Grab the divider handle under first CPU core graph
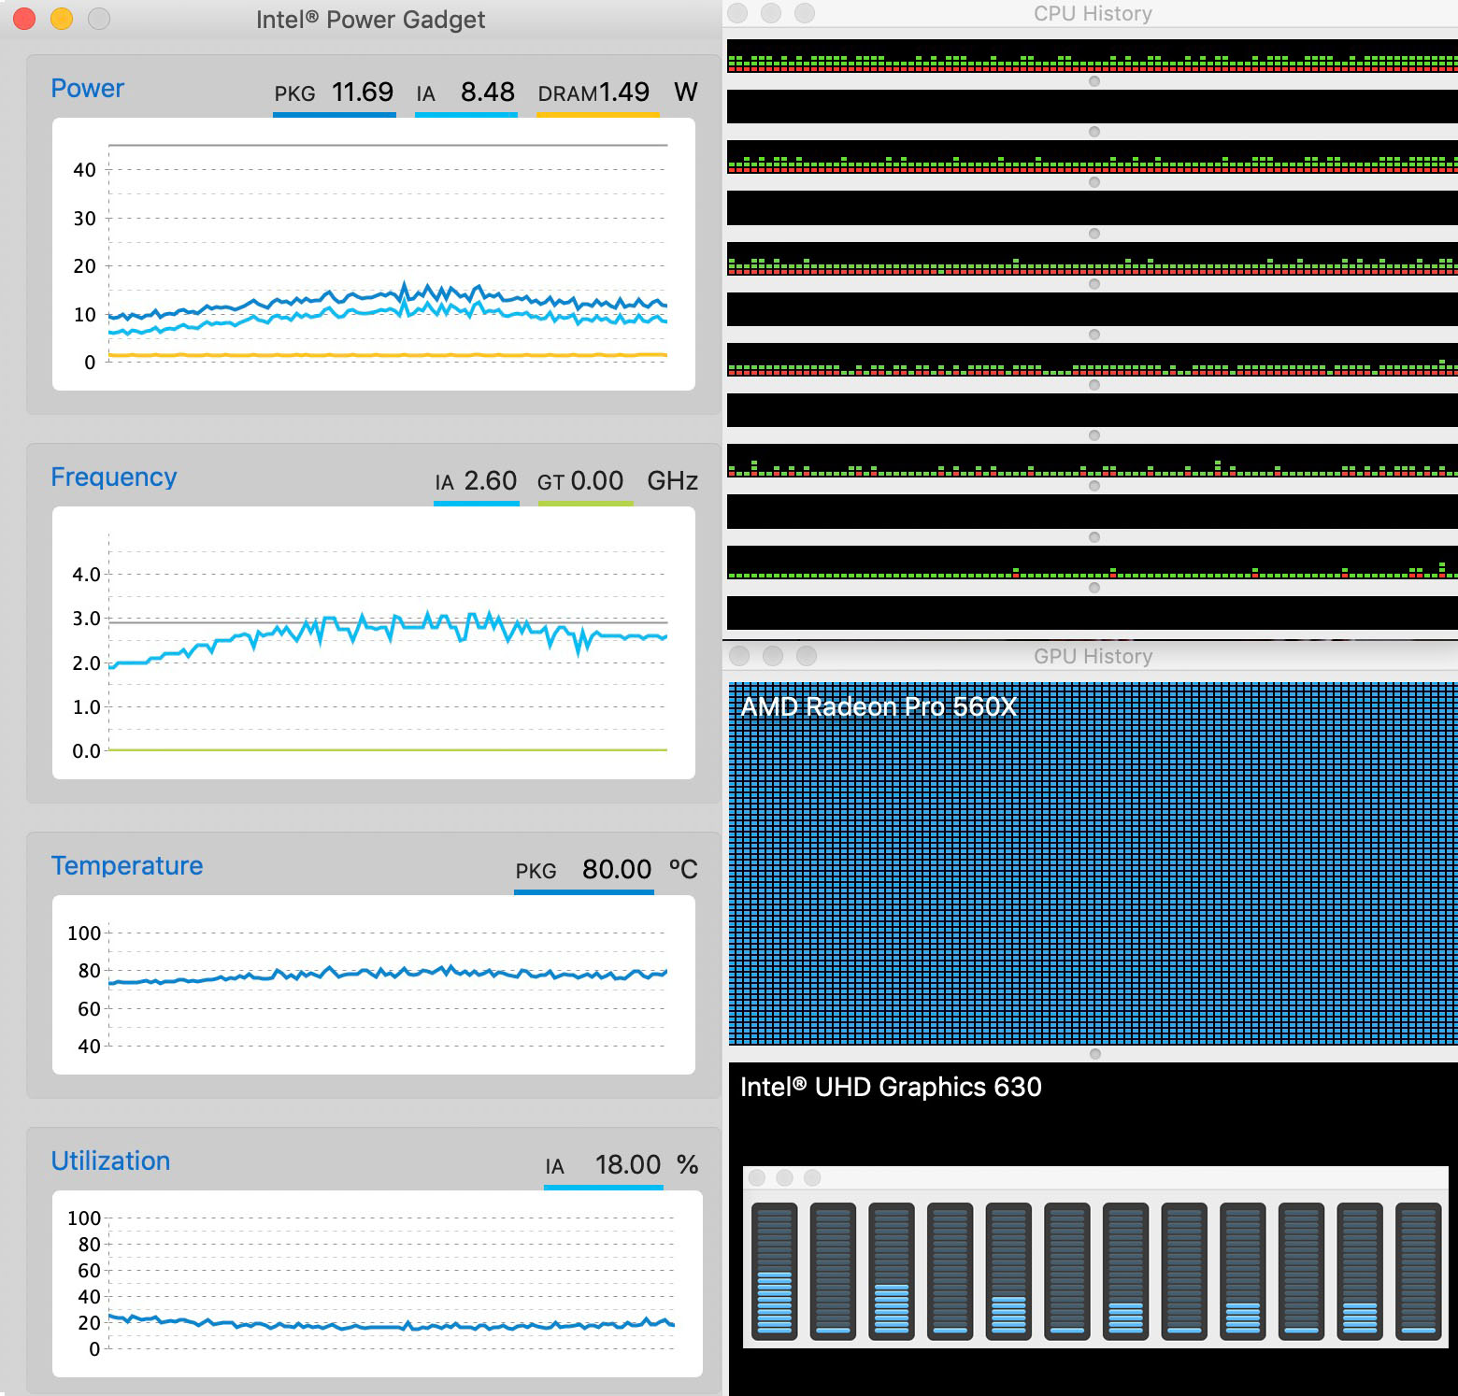 [1094, 81]
